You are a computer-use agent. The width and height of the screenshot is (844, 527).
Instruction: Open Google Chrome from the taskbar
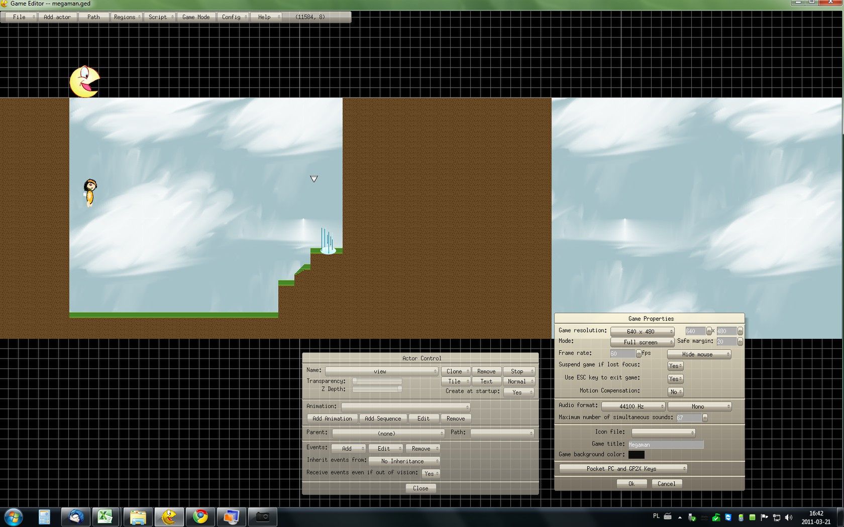(200, 517)
